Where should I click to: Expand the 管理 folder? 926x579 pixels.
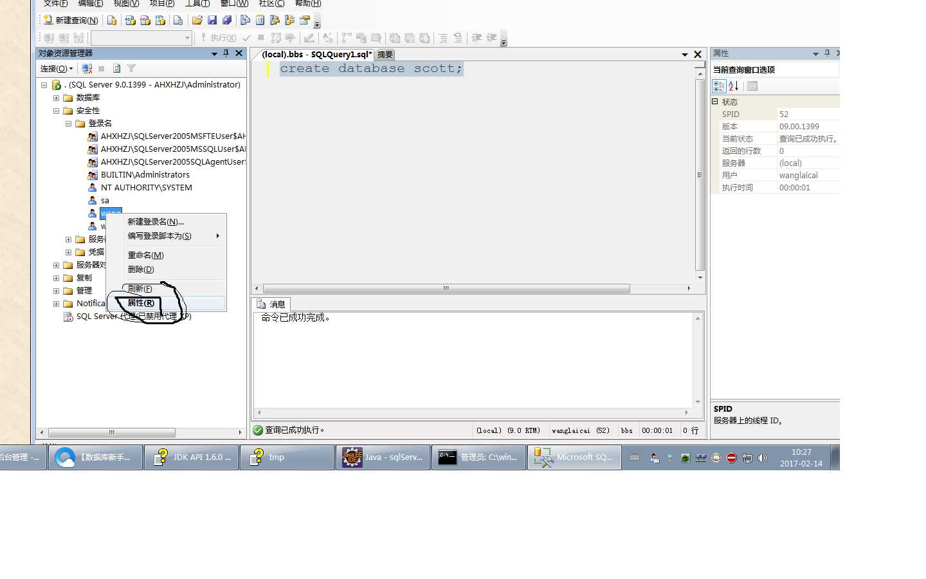coord(56,291)
